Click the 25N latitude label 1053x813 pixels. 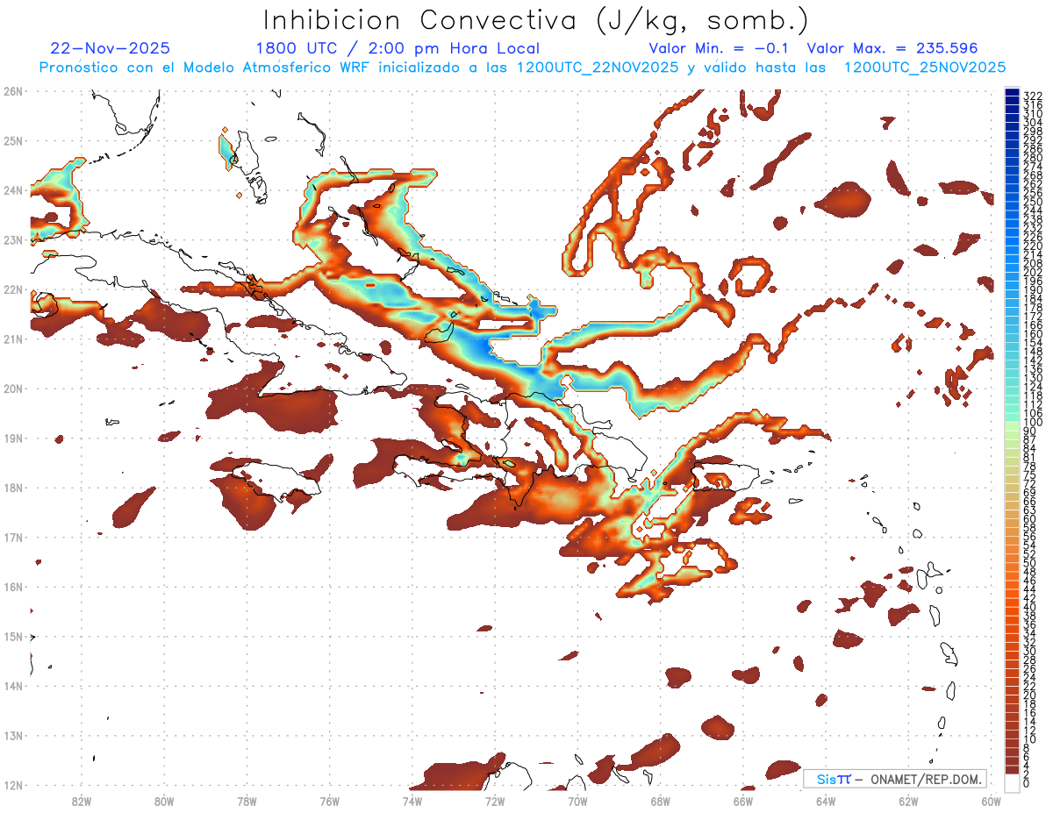(12, 140)
